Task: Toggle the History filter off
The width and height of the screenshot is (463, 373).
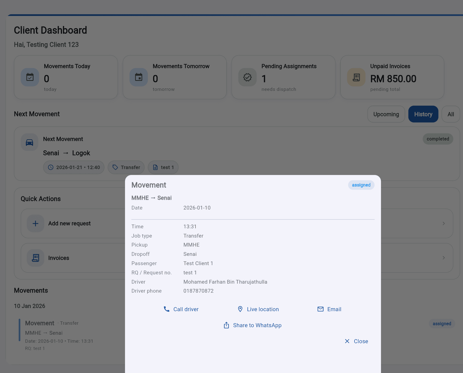Action: click(423, 114)
